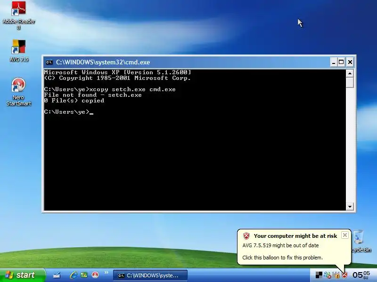Click the red shield icon in the balloon
This screenshot has height=282, width=377.
246,236
